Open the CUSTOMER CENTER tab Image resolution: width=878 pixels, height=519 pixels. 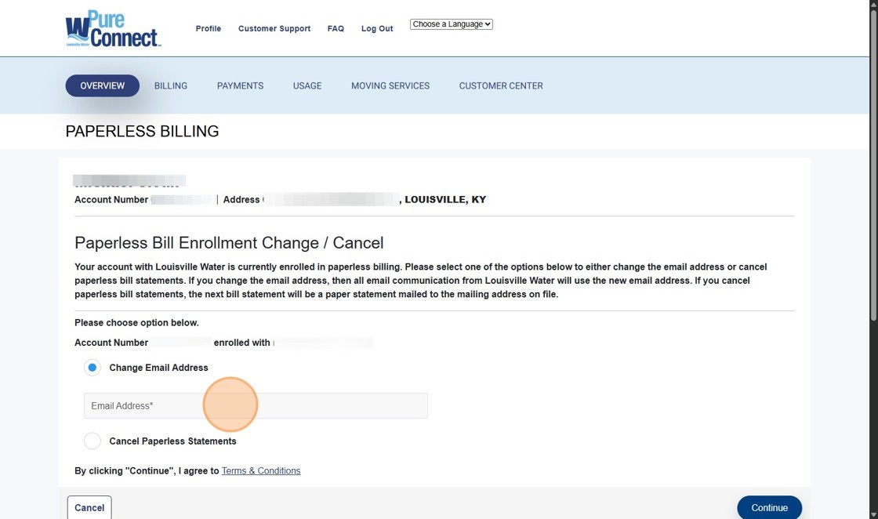click(500, 85)
